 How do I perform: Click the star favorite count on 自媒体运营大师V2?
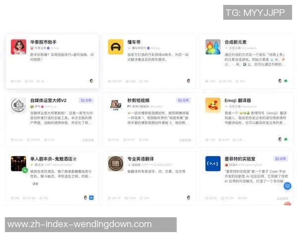pos(49,140)
